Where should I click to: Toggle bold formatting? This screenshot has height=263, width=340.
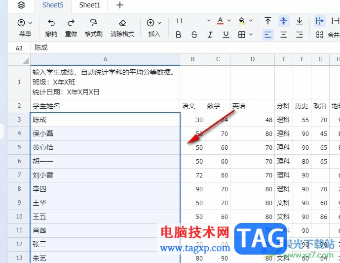click(179, 35)
